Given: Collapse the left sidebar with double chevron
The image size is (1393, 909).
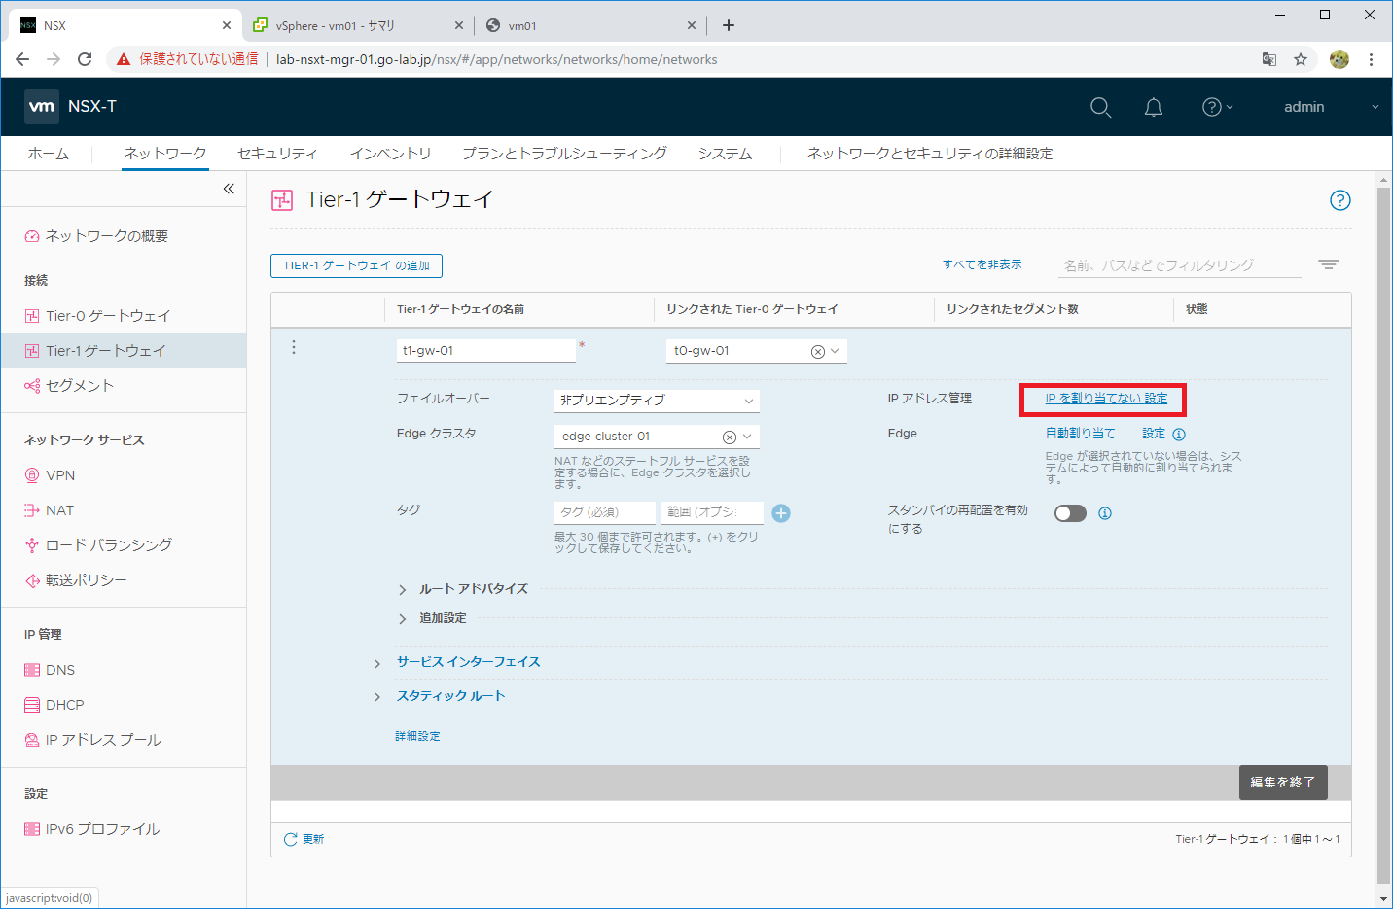Looking at the screenshot, I should 229,189.
